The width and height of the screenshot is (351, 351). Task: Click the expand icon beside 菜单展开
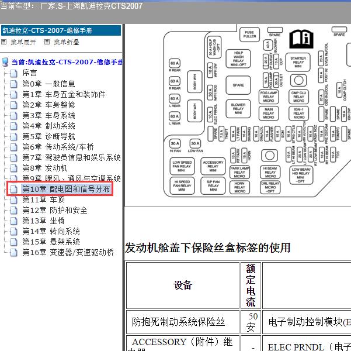pos(4,42)
